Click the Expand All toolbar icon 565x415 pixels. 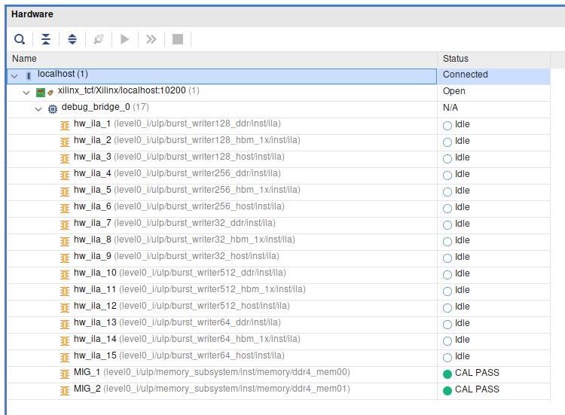pyautogui.click(x=72, y=39)
